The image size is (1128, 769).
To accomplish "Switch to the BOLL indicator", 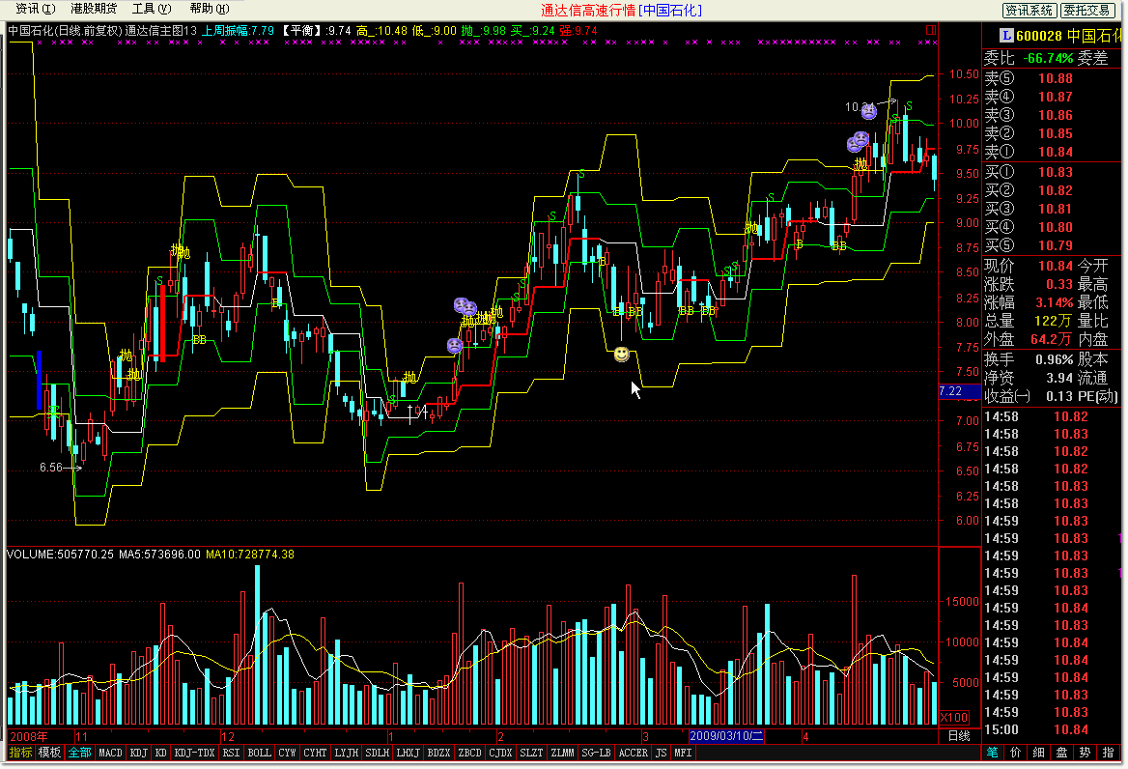I will coord(259,753).
